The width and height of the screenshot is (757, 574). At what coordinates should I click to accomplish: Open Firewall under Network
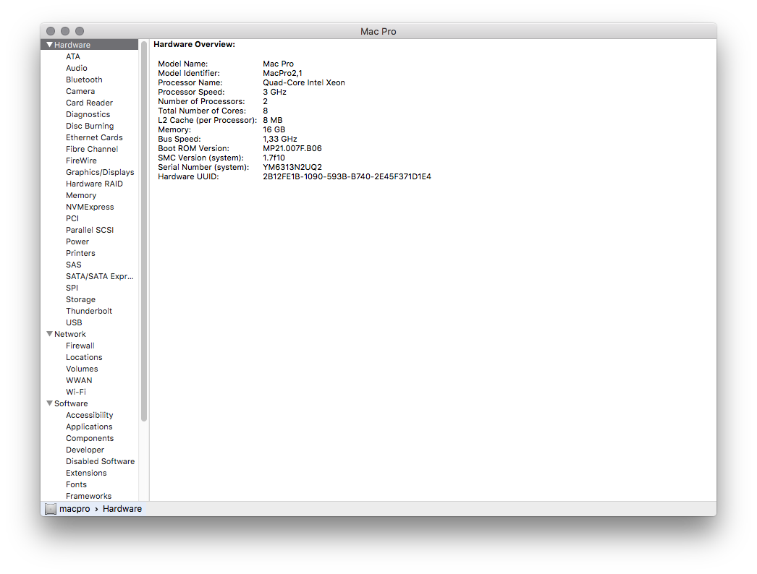pos(80,346)
